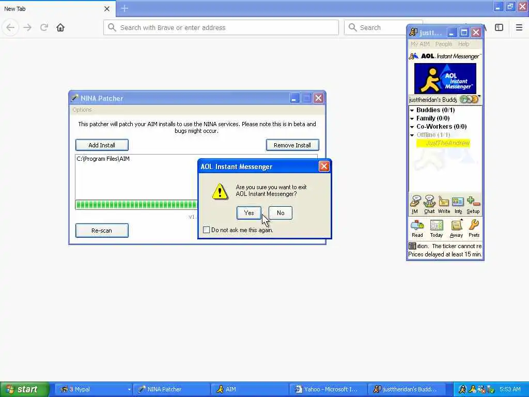
Task: Click the buddy list tab icons
Action: pos(469,99)
